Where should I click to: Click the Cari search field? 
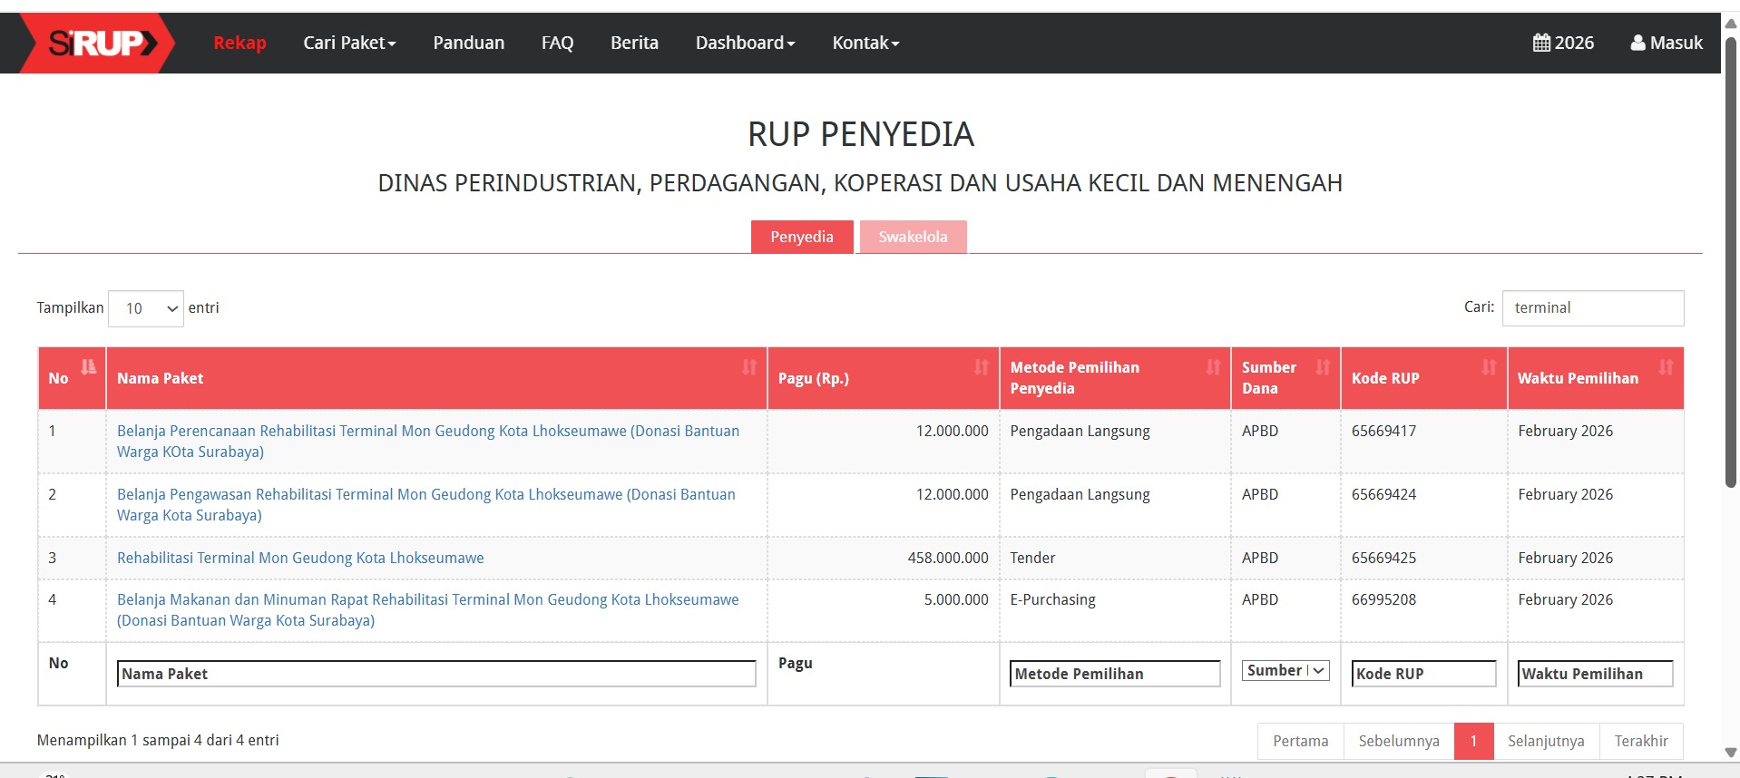(1593, 307)
